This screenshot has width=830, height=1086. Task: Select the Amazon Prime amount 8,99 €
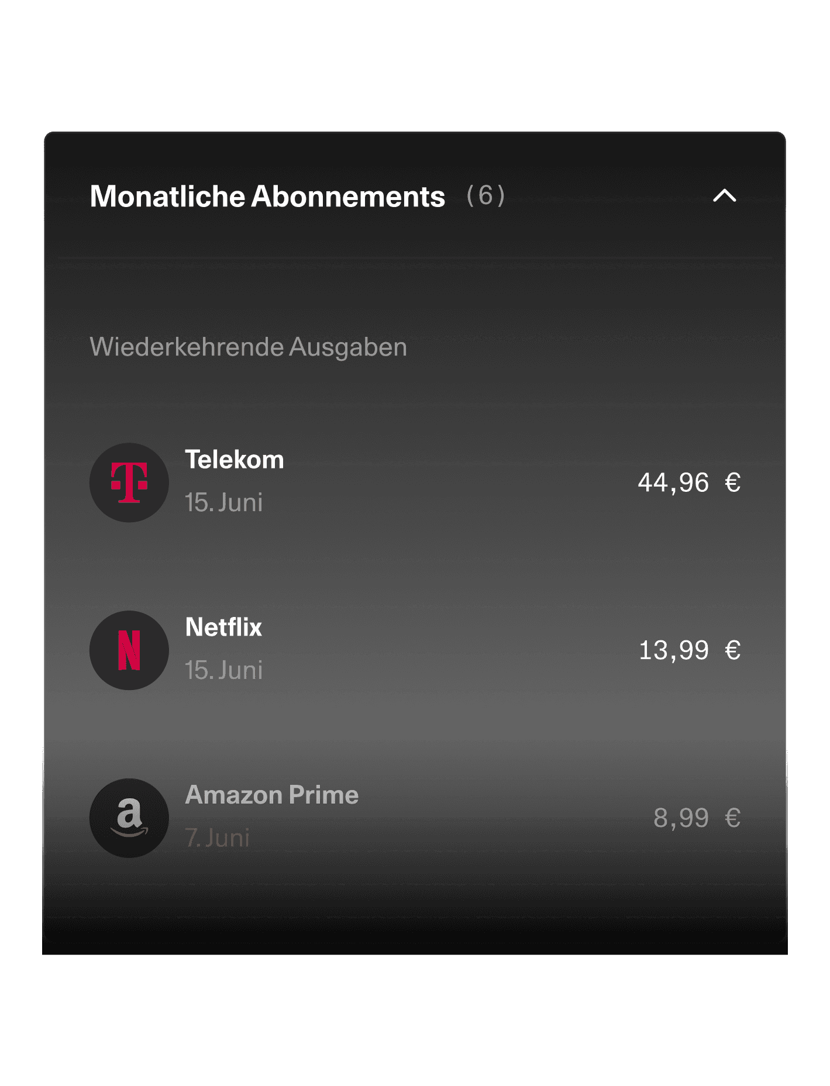[697, 818]
